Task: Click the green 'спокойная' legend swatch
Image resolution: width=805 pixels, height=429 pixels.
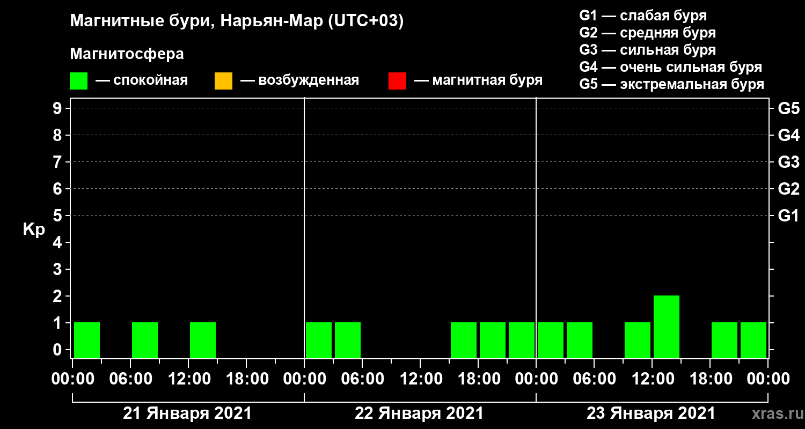Action: tap(78, 81)
